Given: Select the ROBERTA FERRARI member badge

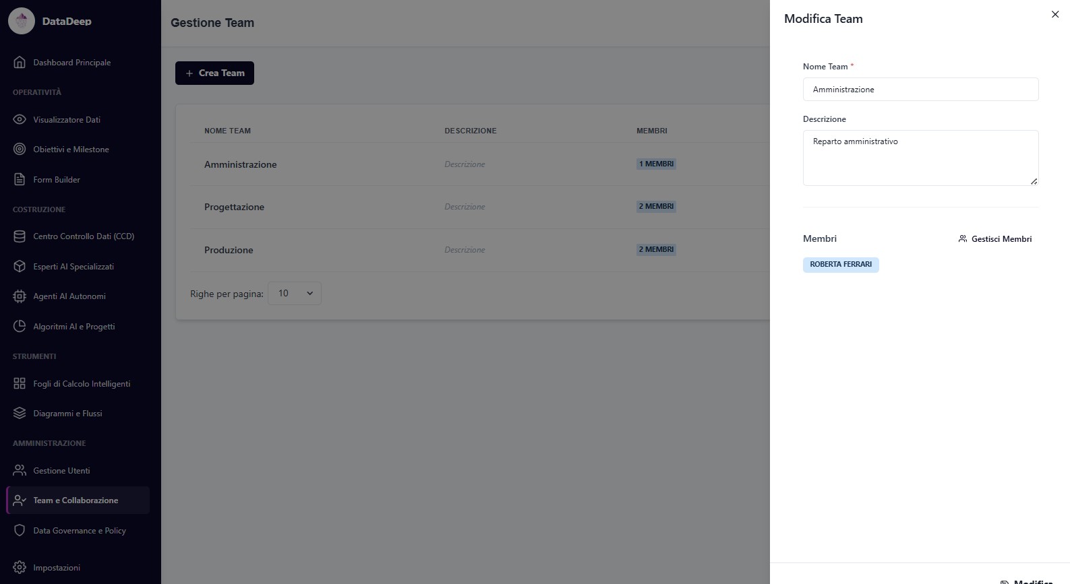Looking at the screenshot, I should 841,265.
